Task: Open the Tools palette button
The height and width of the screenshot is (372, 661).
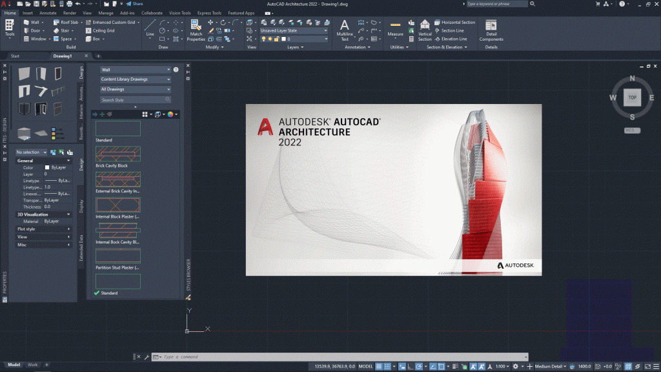Action: (x=9, y=28)
